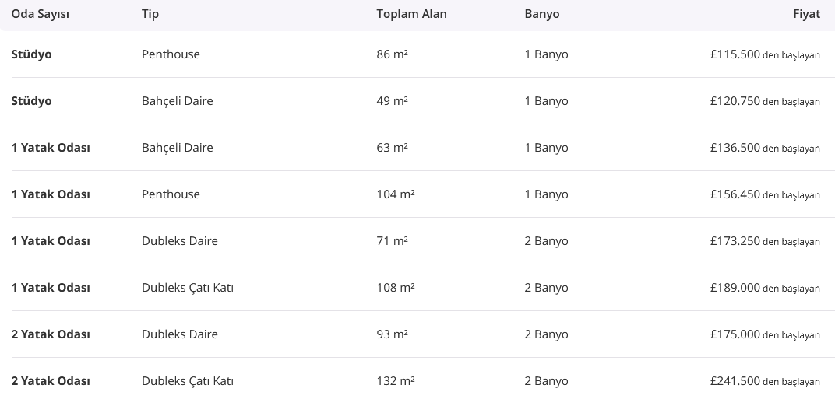835x420 pixels.
Task: Click the Banyo column header
Action: pos(542,14)
